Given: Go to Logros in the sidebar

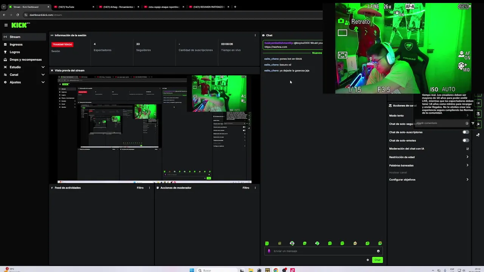Looking at the screenshot, I should tap(24, 52).
